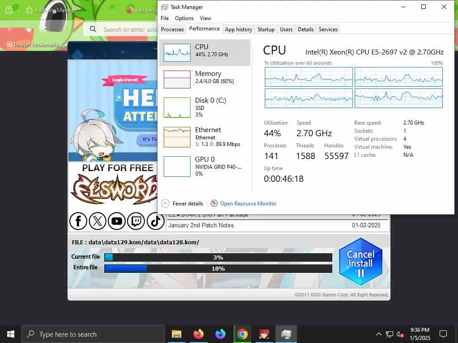Open notification center icon
Image resolution: width=458 pixels, height=343 pixels.
(443, 334)
